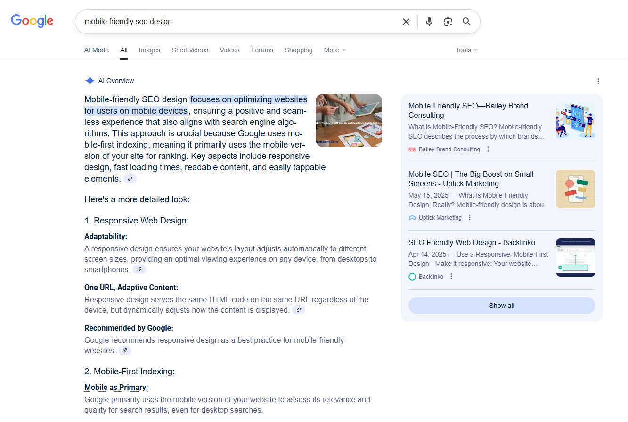
Task: Switch to AI Mode tab
Action: [x=97, y=50]
